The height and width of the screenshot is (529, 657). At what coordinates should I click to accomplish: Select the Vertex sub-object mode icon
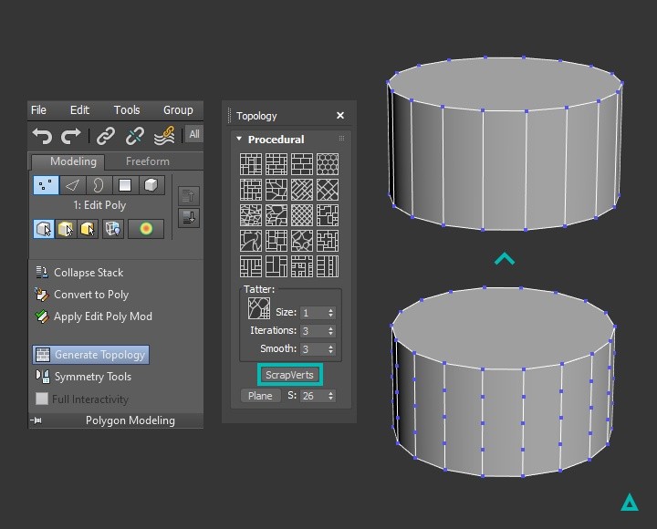click(x=45, y=185)
